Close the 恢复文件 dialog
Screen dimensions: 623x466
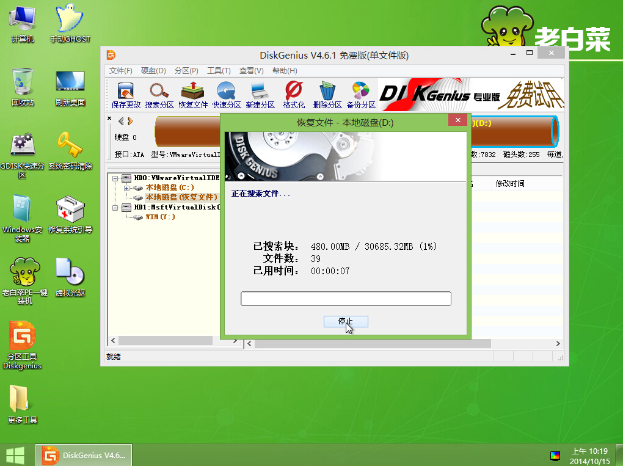point(457,120)
